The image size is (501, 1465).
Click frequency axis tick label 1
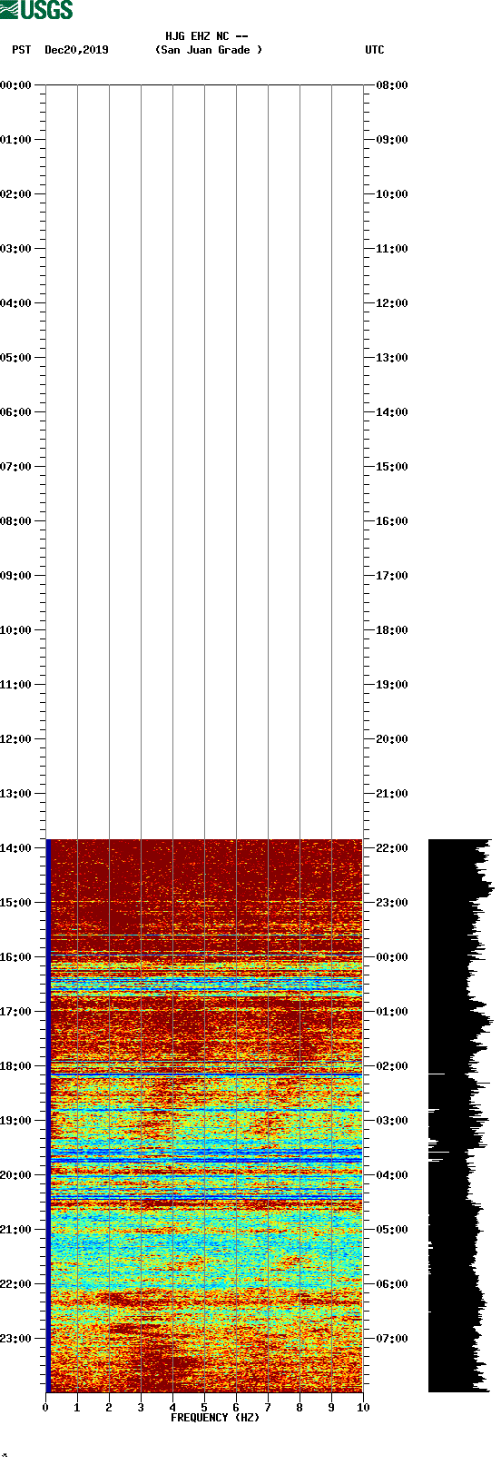[x=77, y=1408]
